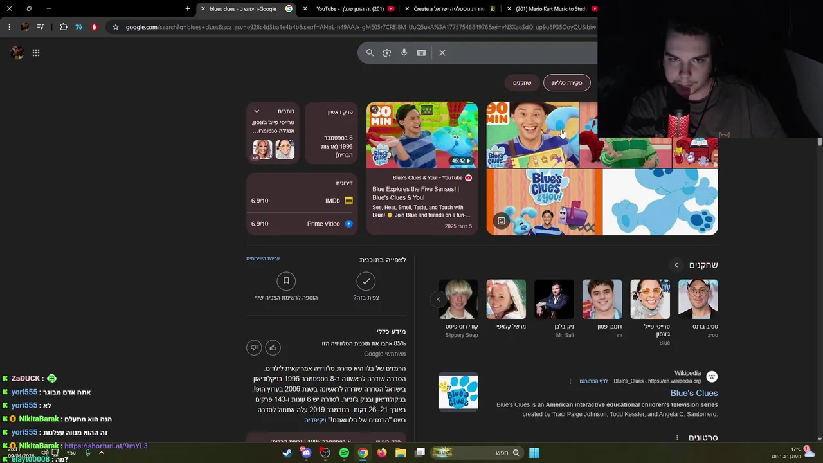
Task: Click the לדף המתורגם translated page link
Action: (594, 381)
